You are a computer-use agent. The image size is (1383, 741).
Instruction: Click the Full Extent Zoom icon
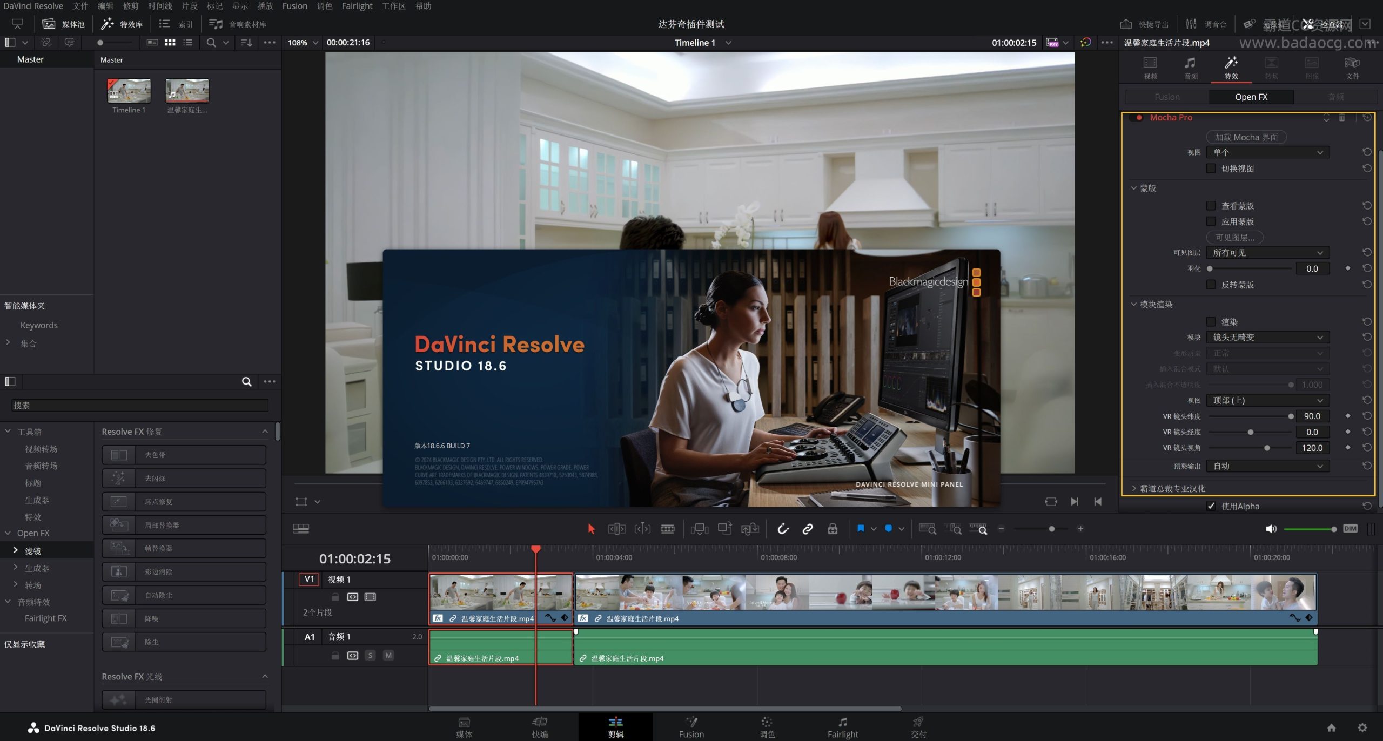click(x=927, y=529)
